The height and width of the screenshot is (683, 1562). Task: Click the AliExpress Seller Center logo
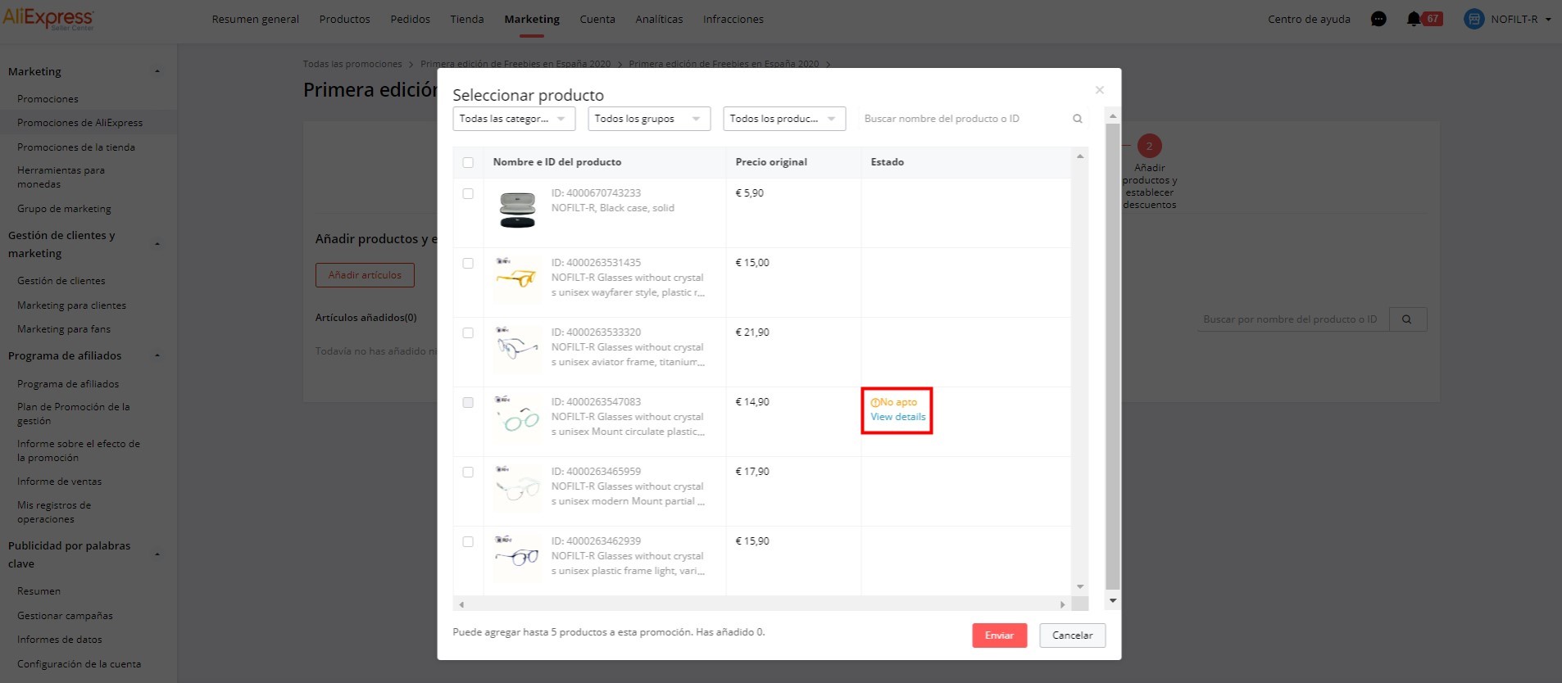pyautogui.click(x=48, y=18)
